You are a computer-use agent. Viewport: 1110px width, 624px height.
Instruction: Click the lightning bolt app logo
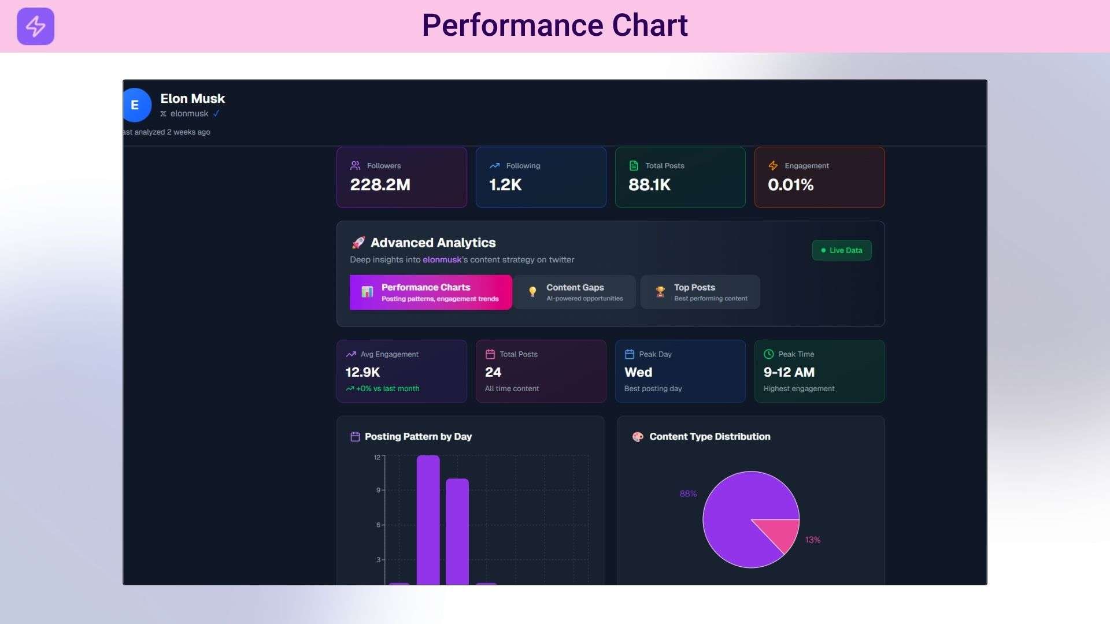[35, 26]
